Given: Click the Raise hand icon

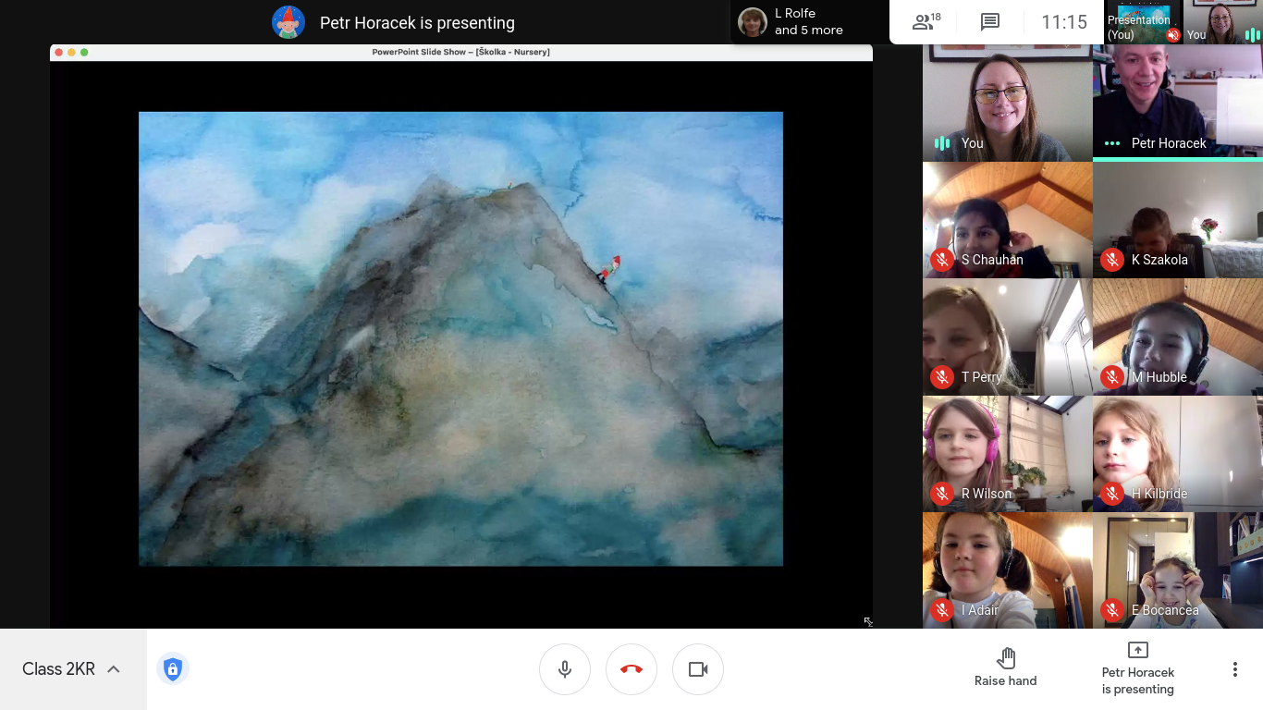Looking at the screenshot, I should [1006, 658].
